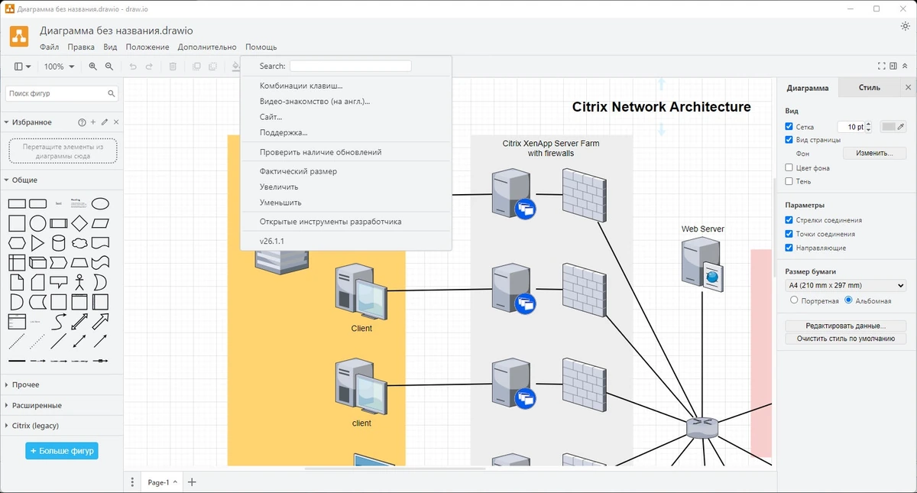Choose the bidirectional block arrow shape
Viewport: 917px width, 493px height.
coord(79,323)
